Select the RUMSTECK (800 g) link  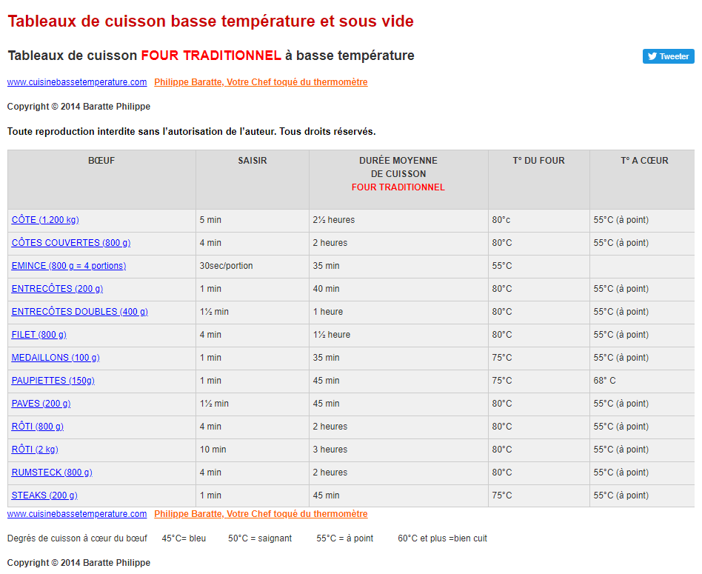(52, 473)
